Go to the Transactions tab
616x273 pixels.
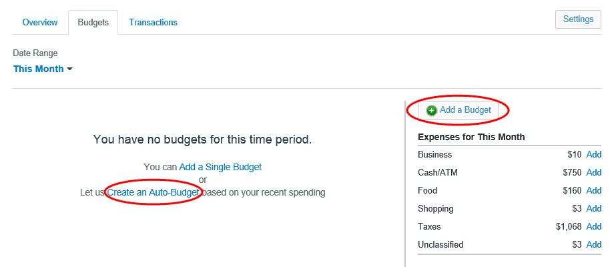[x=153, y=23]
